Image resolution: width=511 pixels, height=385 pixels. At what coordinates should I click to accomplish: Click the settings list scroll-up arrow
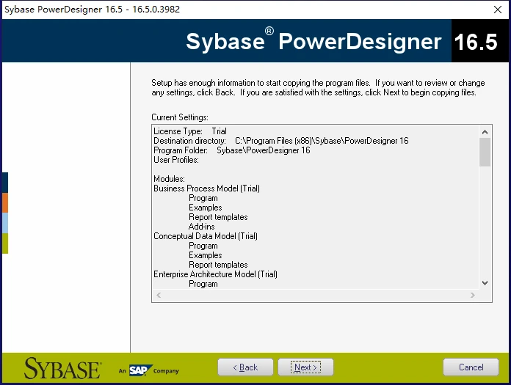tap(485, 132)
